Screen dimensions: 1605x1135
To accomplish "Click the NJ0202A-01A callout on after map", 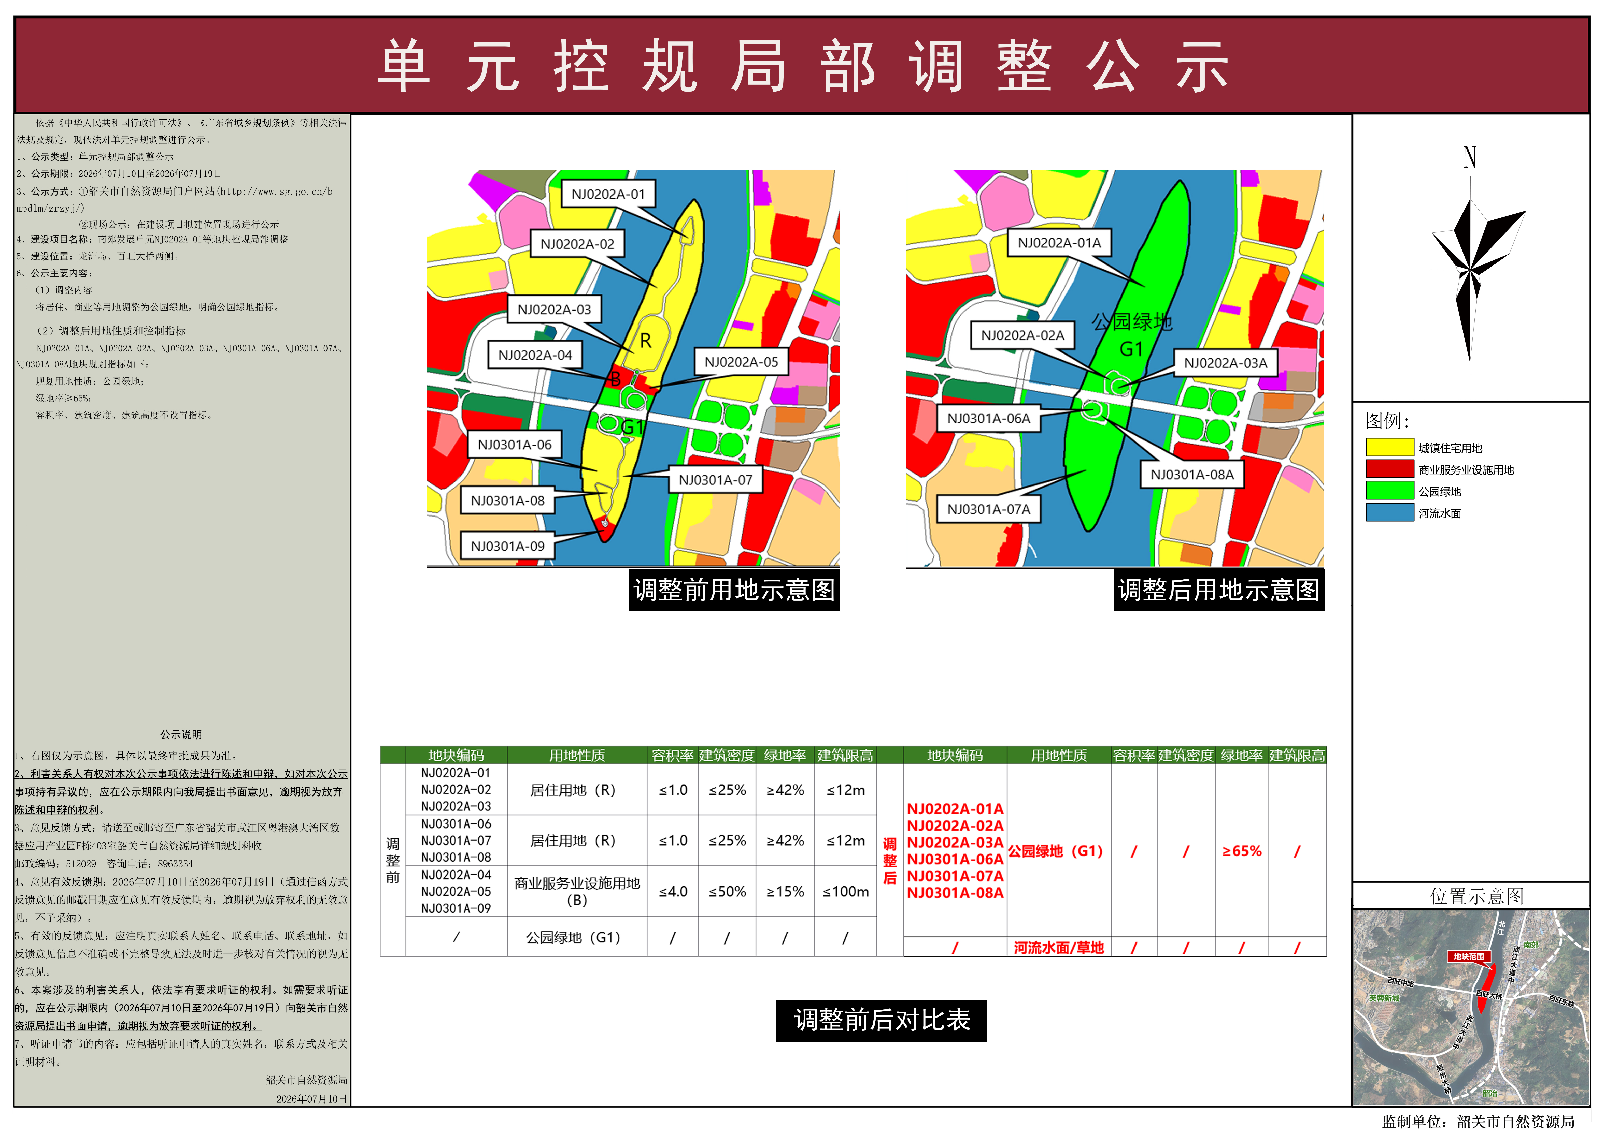I will pos(1059,243).
